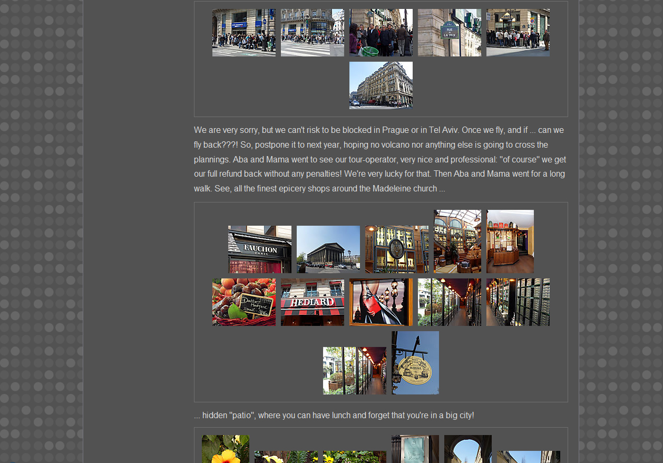View the Village Royal sign photo
This screenshot has width=663, height=463.
point(415,449)
